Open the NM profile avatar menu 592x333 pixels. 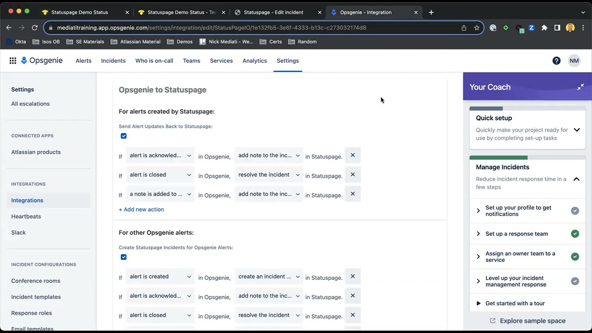point(574,61)
